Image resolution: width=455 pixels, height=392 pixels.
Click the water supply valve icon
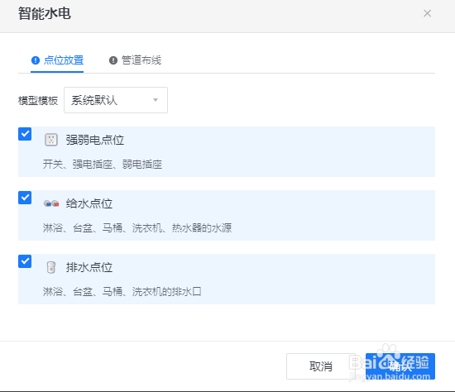(x=51, y=203)
